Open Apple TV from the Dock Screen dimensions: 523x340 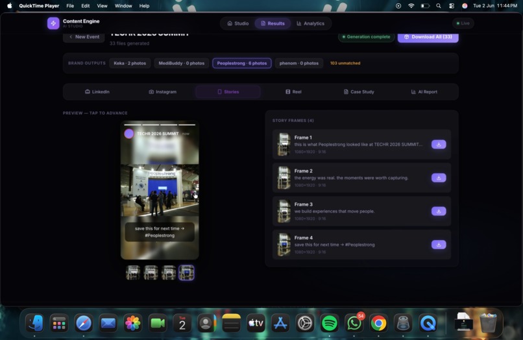256,323
